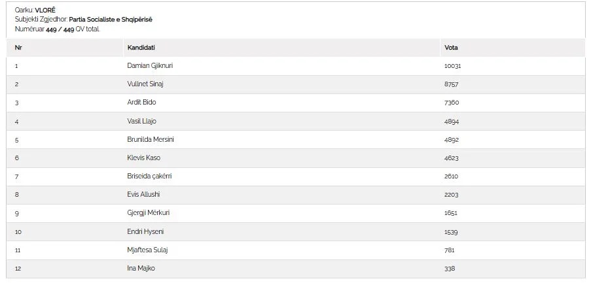
Task: Click the 8757 vote count
Action: pyautogui.click(x=451, y=84)
